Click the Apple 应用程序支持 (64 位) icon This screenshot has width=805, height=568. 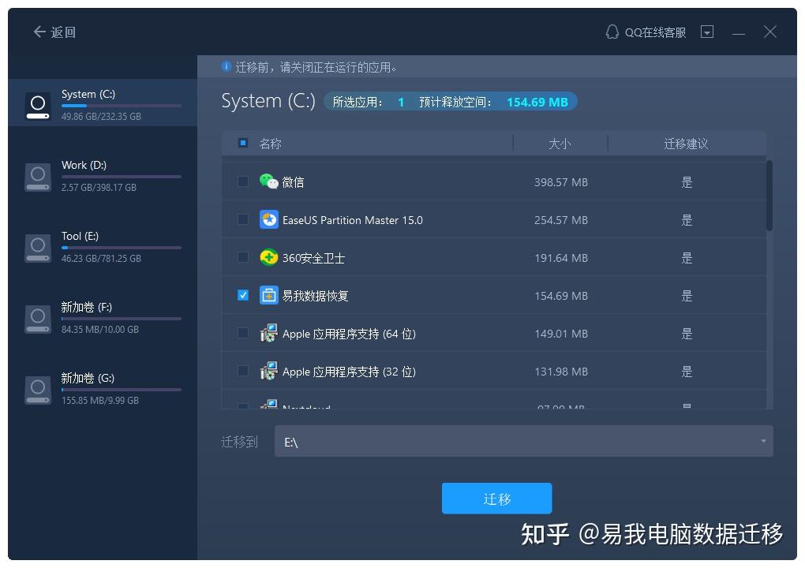(268, 334)
